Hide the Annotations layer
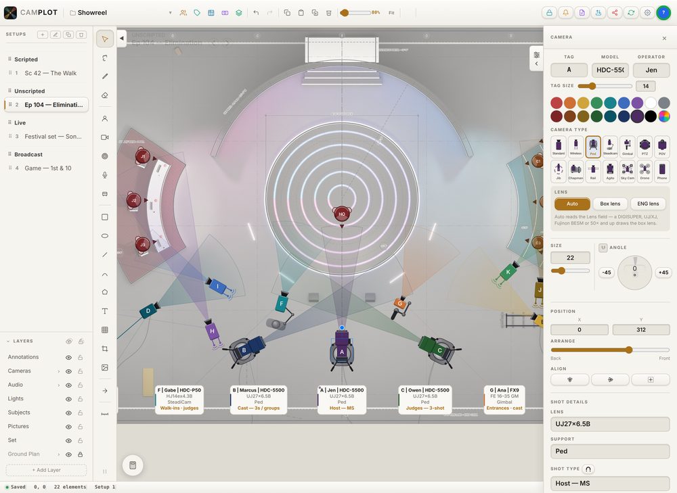This screenshot has height=493, width=677. click(x=68, y=358)
